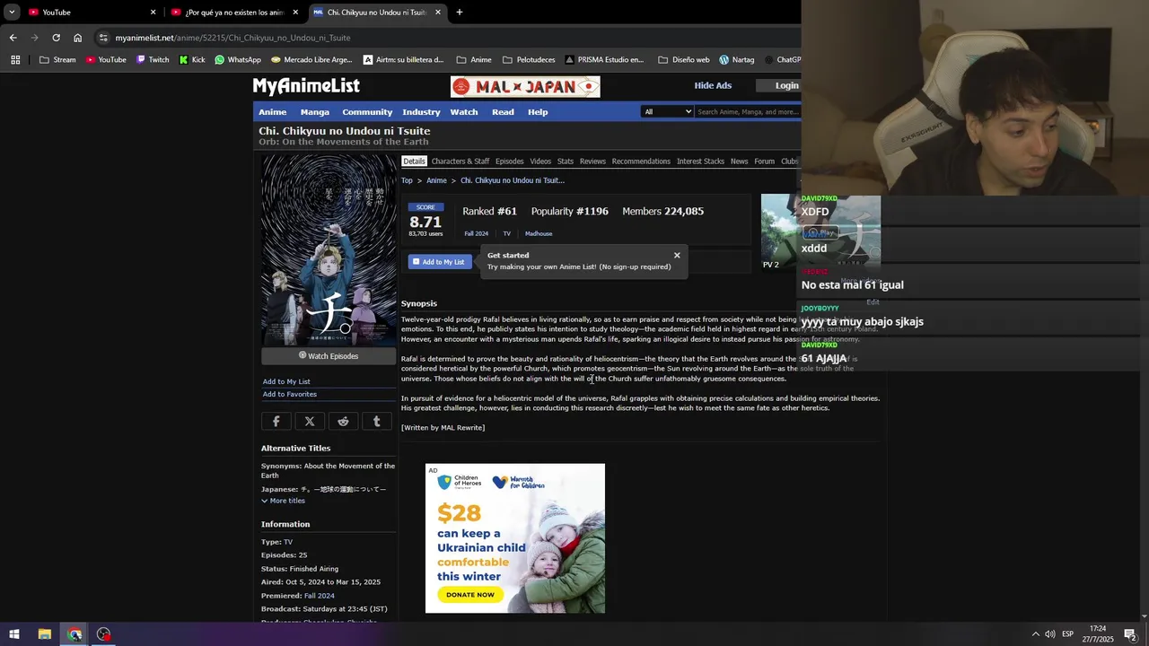Open a new browser tab
This screenshot has width=1149, height=646.
coord(459,13)
